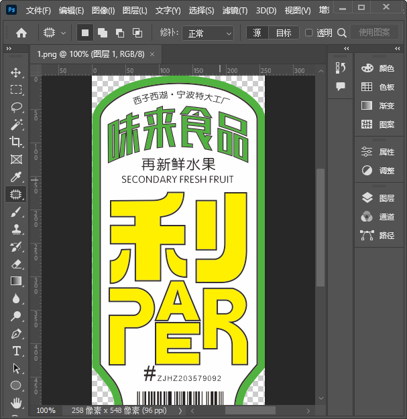The width and height of the screenshot is (407, 419).
Task: Open the 选择(S) menu
Action: (x=201, y=11)
